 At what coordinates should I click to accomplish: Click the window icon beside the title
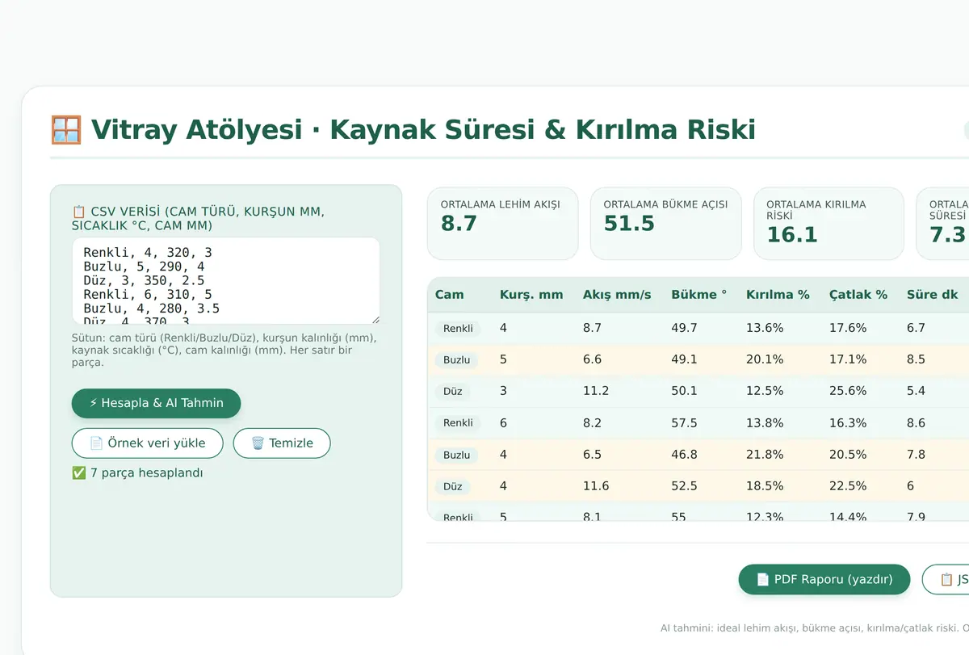[x=66, y=129]
